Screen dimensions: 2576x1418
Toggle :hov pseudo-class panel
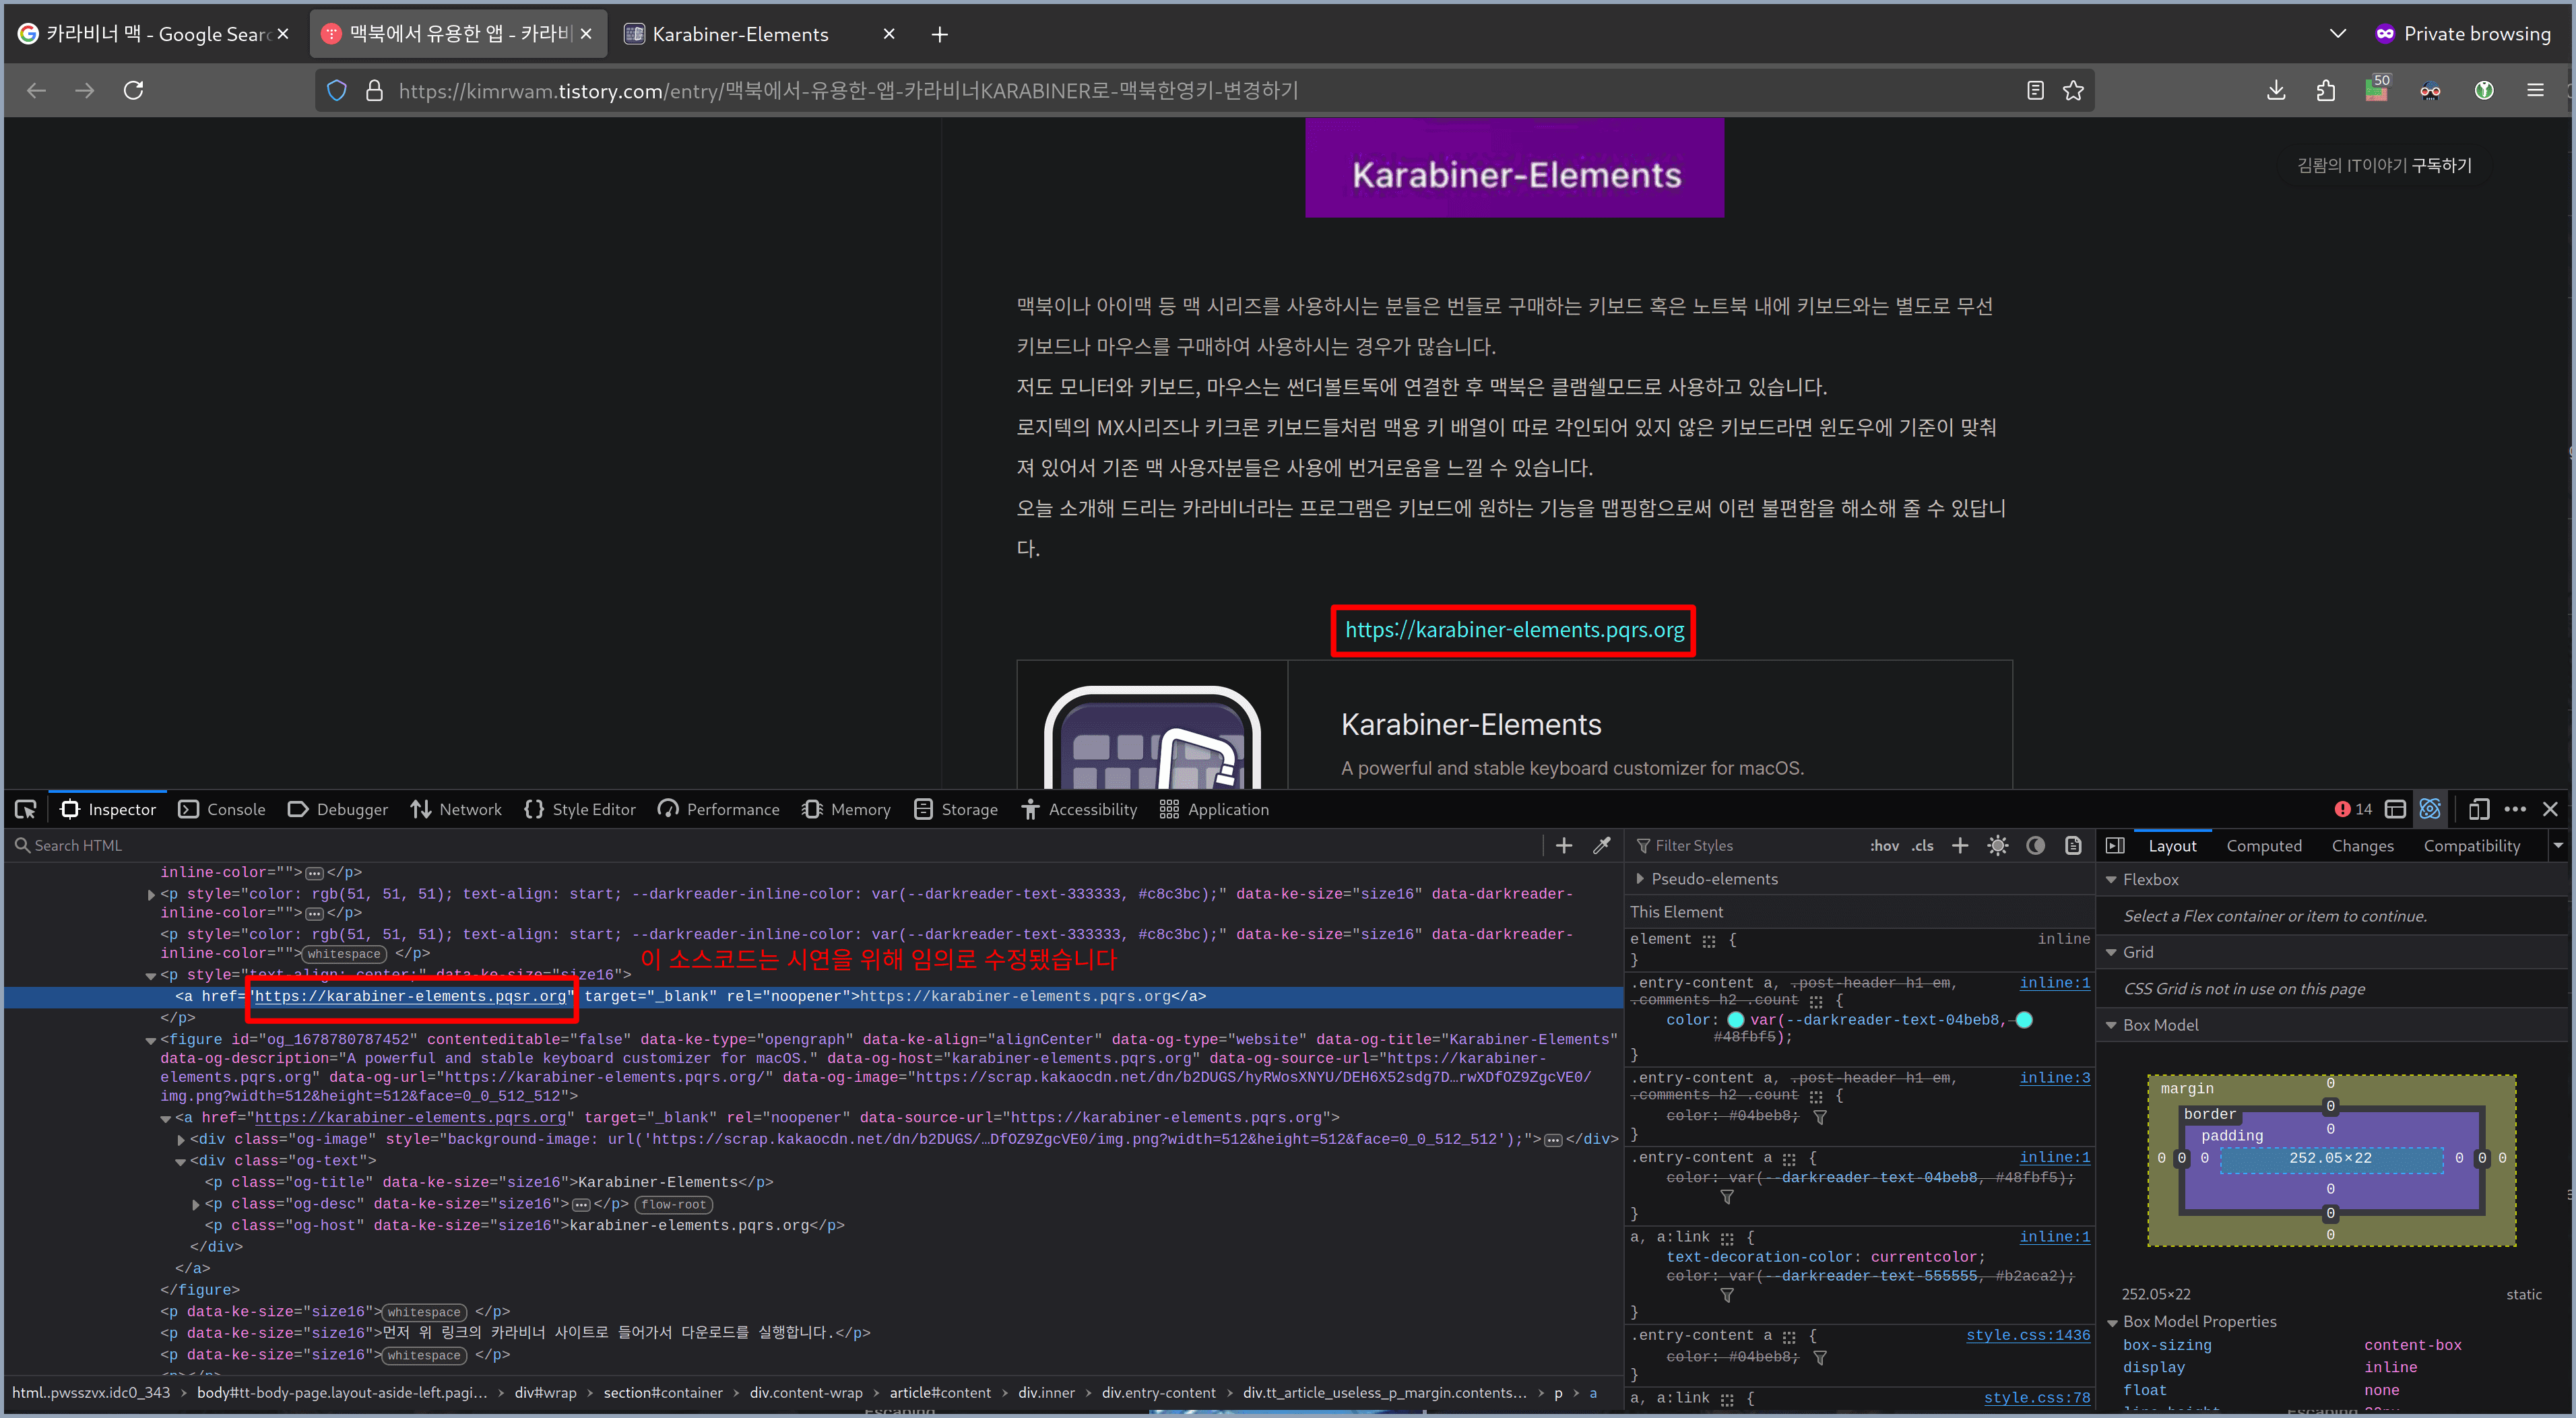point(1884,845)
